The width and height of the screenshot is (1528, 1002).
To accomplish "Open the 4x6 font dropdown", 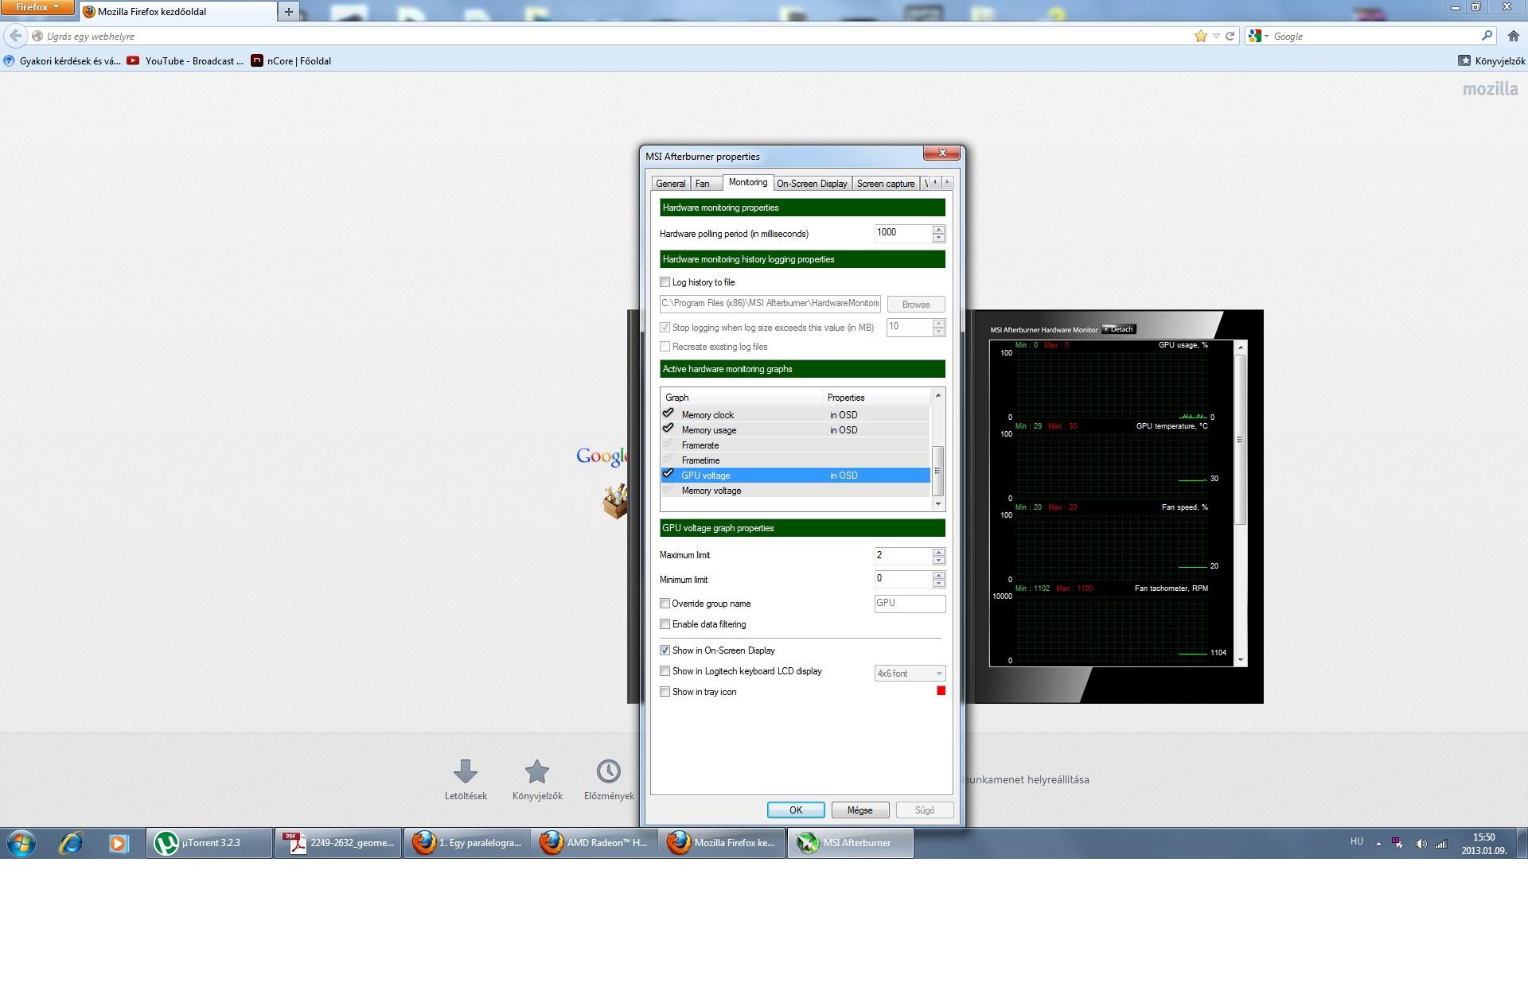I will pyautogui.click(x=910, y=674).
